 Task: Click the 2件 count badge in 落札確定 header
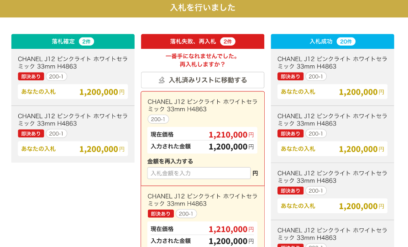86,42
